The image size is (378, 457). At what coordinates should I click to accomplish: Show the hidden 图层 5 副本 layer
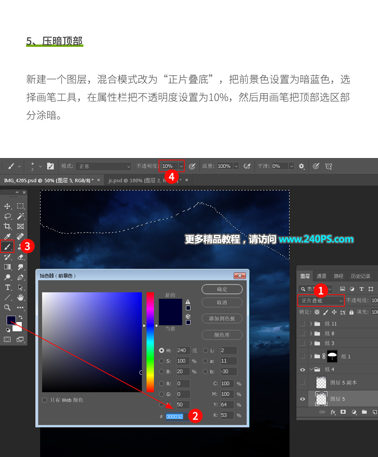coord(302,382)
